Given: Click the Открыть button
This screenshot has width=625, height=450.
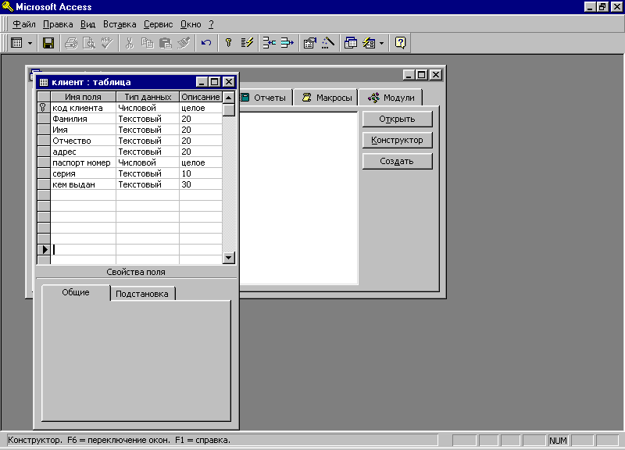Looking at the screenshot, I should pyautogui.click(x=397, y=120).
